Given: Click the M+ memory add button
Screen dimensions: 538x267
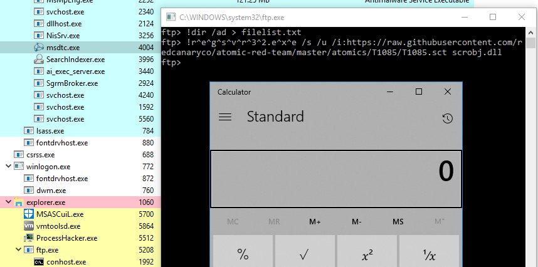Looking at the screenshot, I should 315,222.
